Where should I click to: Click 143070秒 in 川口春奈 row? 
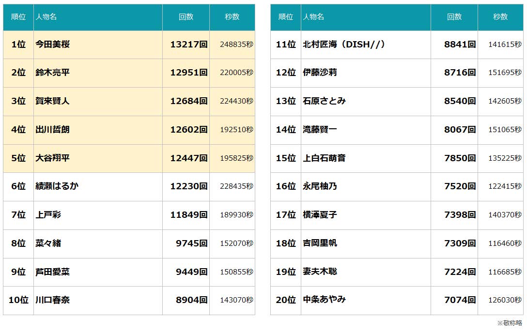click(x=236, y=300)
